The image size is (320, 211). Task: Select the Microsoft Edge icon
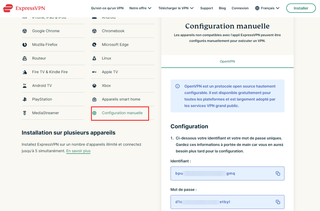point(94,45)
